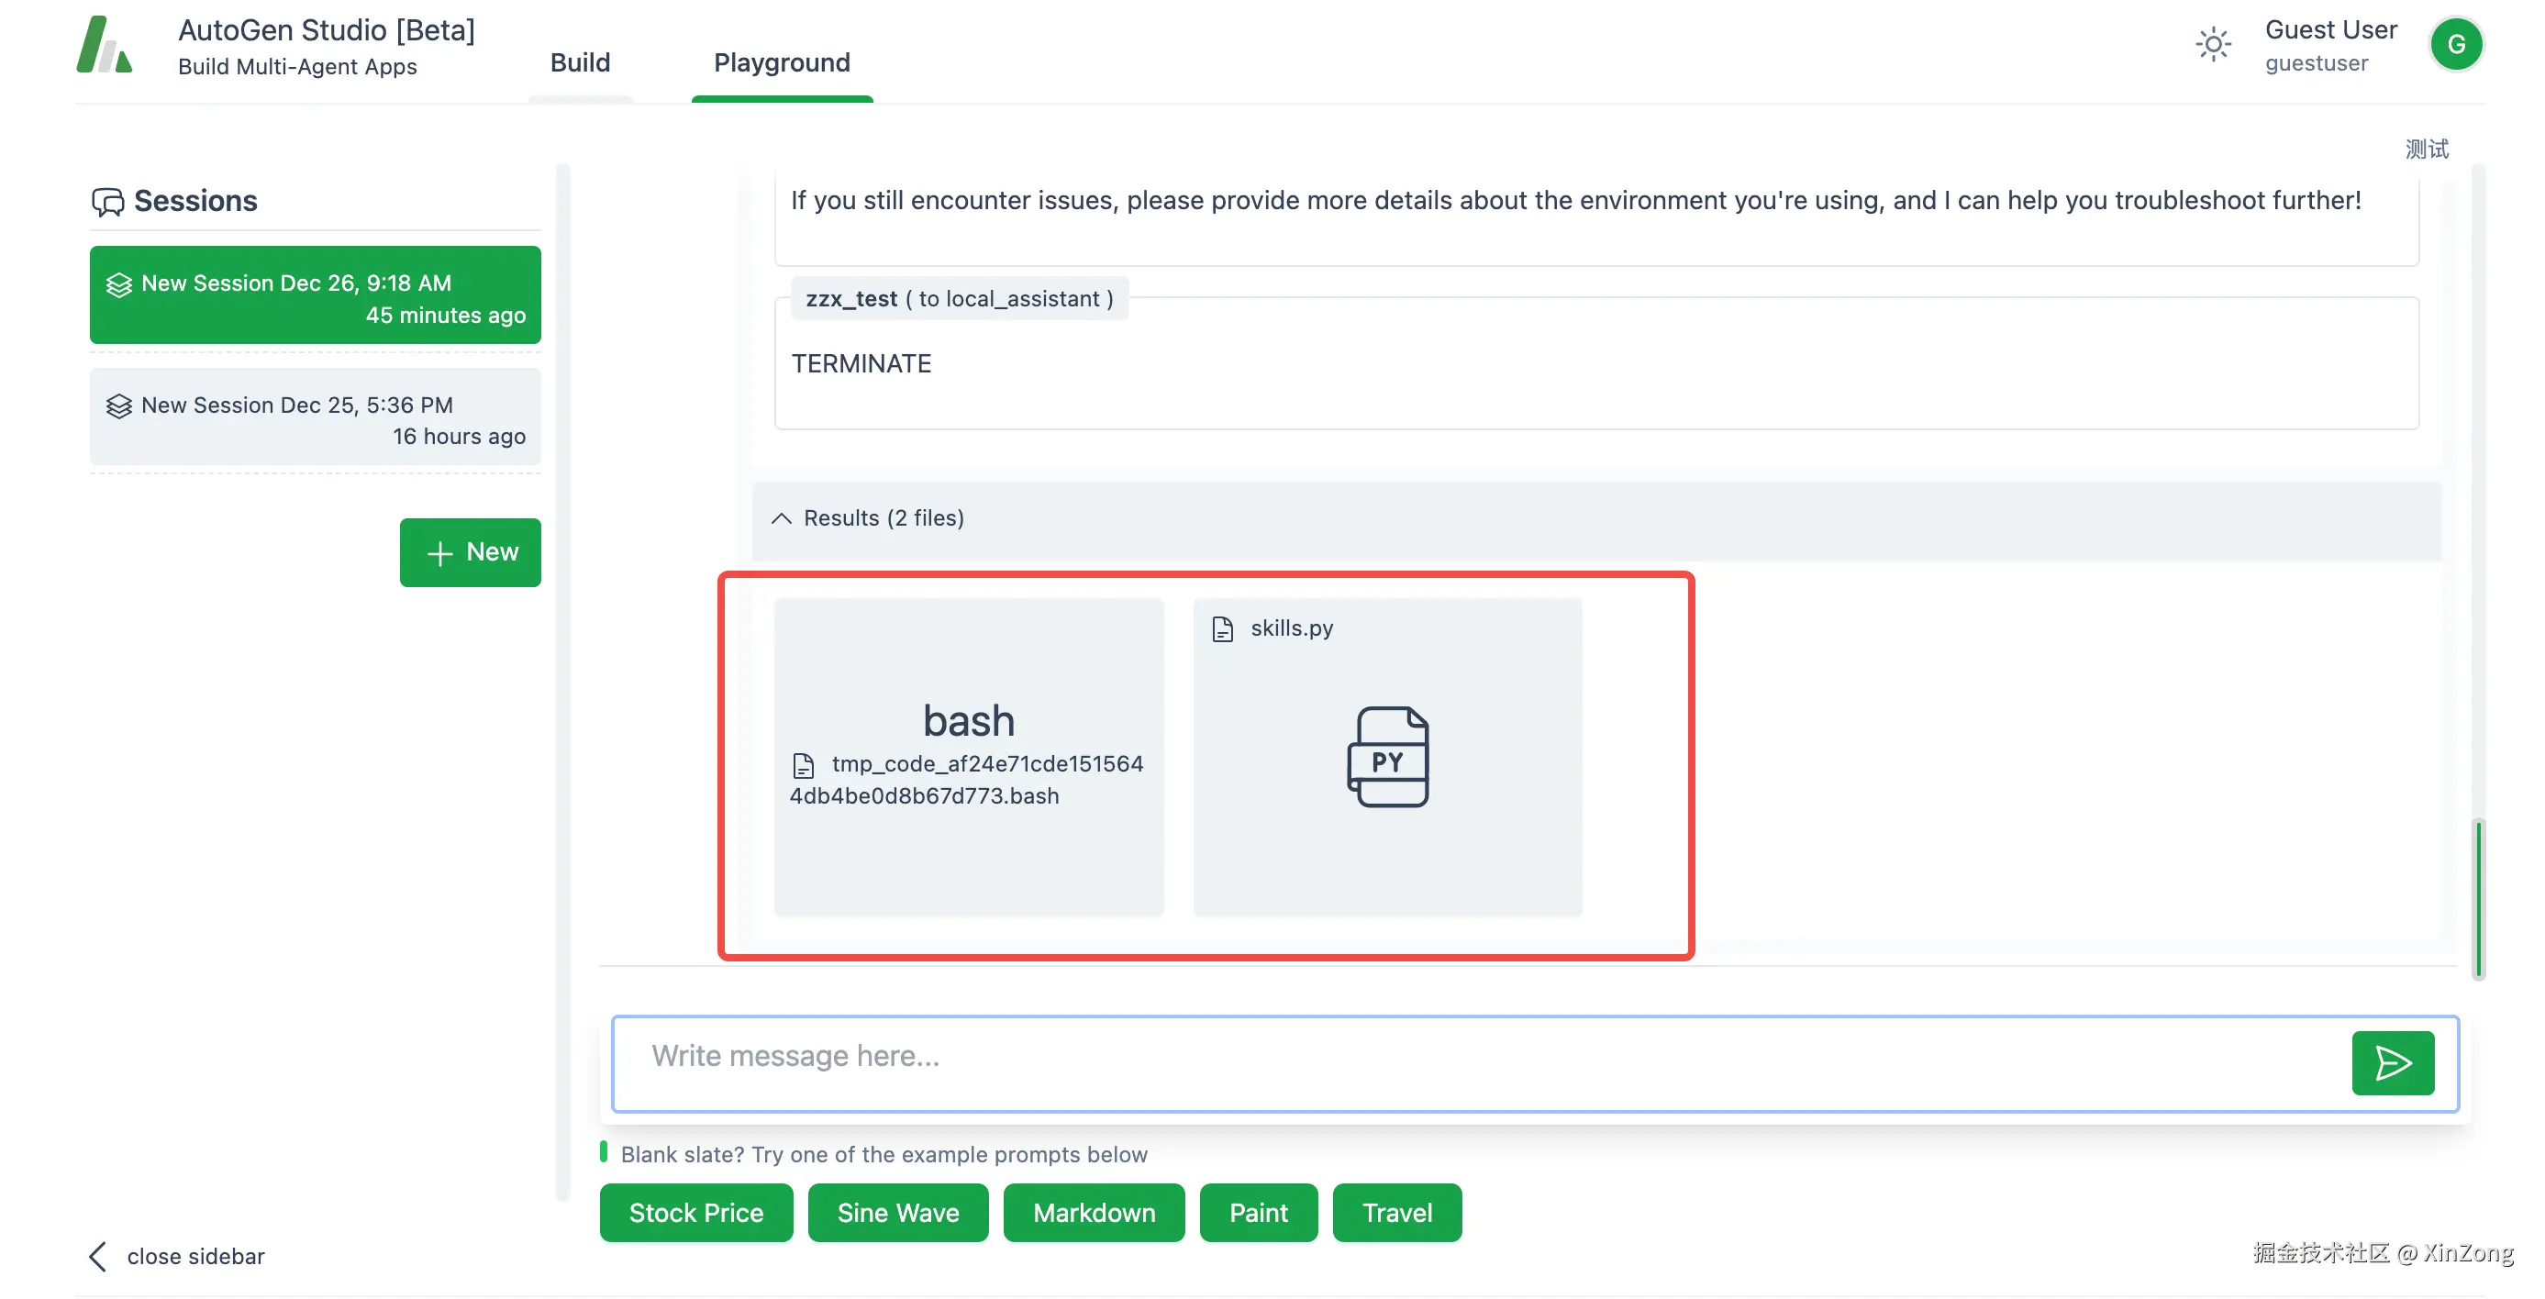Click the bash file document icon
Viewport: 2545px width, 1299px height.
click(803, 766)
